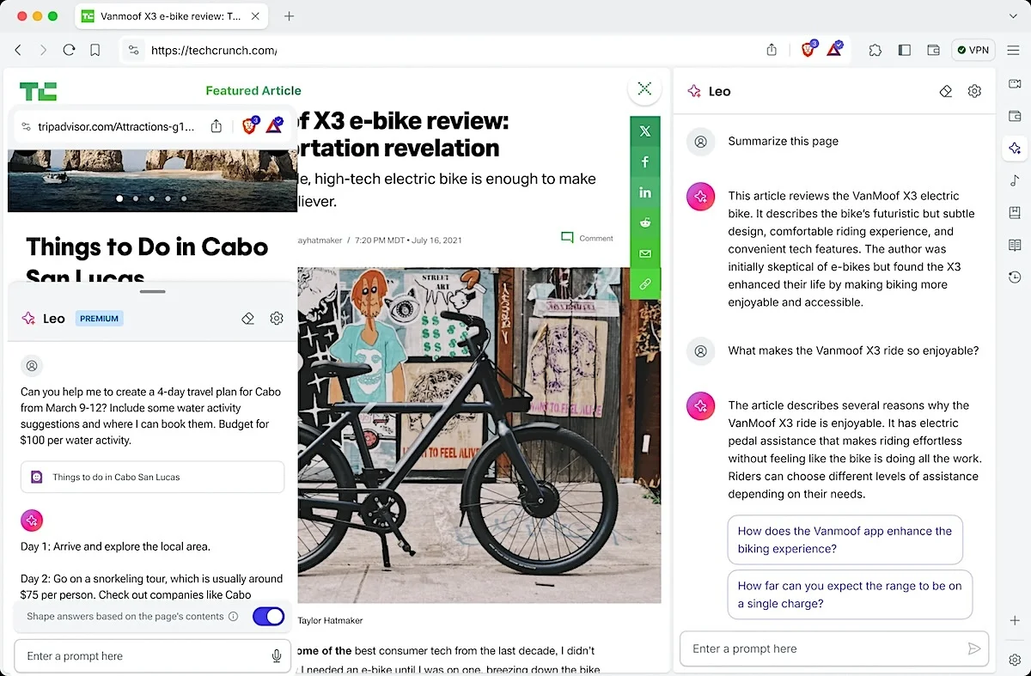The width and height of the screenshot is (1031, 676).
Task: Open Brave Rewards icon in tripadvisor bar
Action: click(275, 126)
